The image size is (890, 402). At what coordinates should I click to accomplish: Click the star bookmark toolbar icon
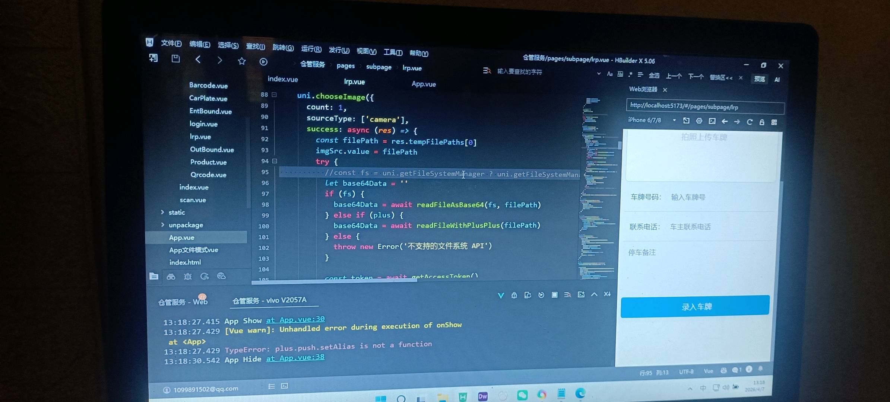(242, 61)
